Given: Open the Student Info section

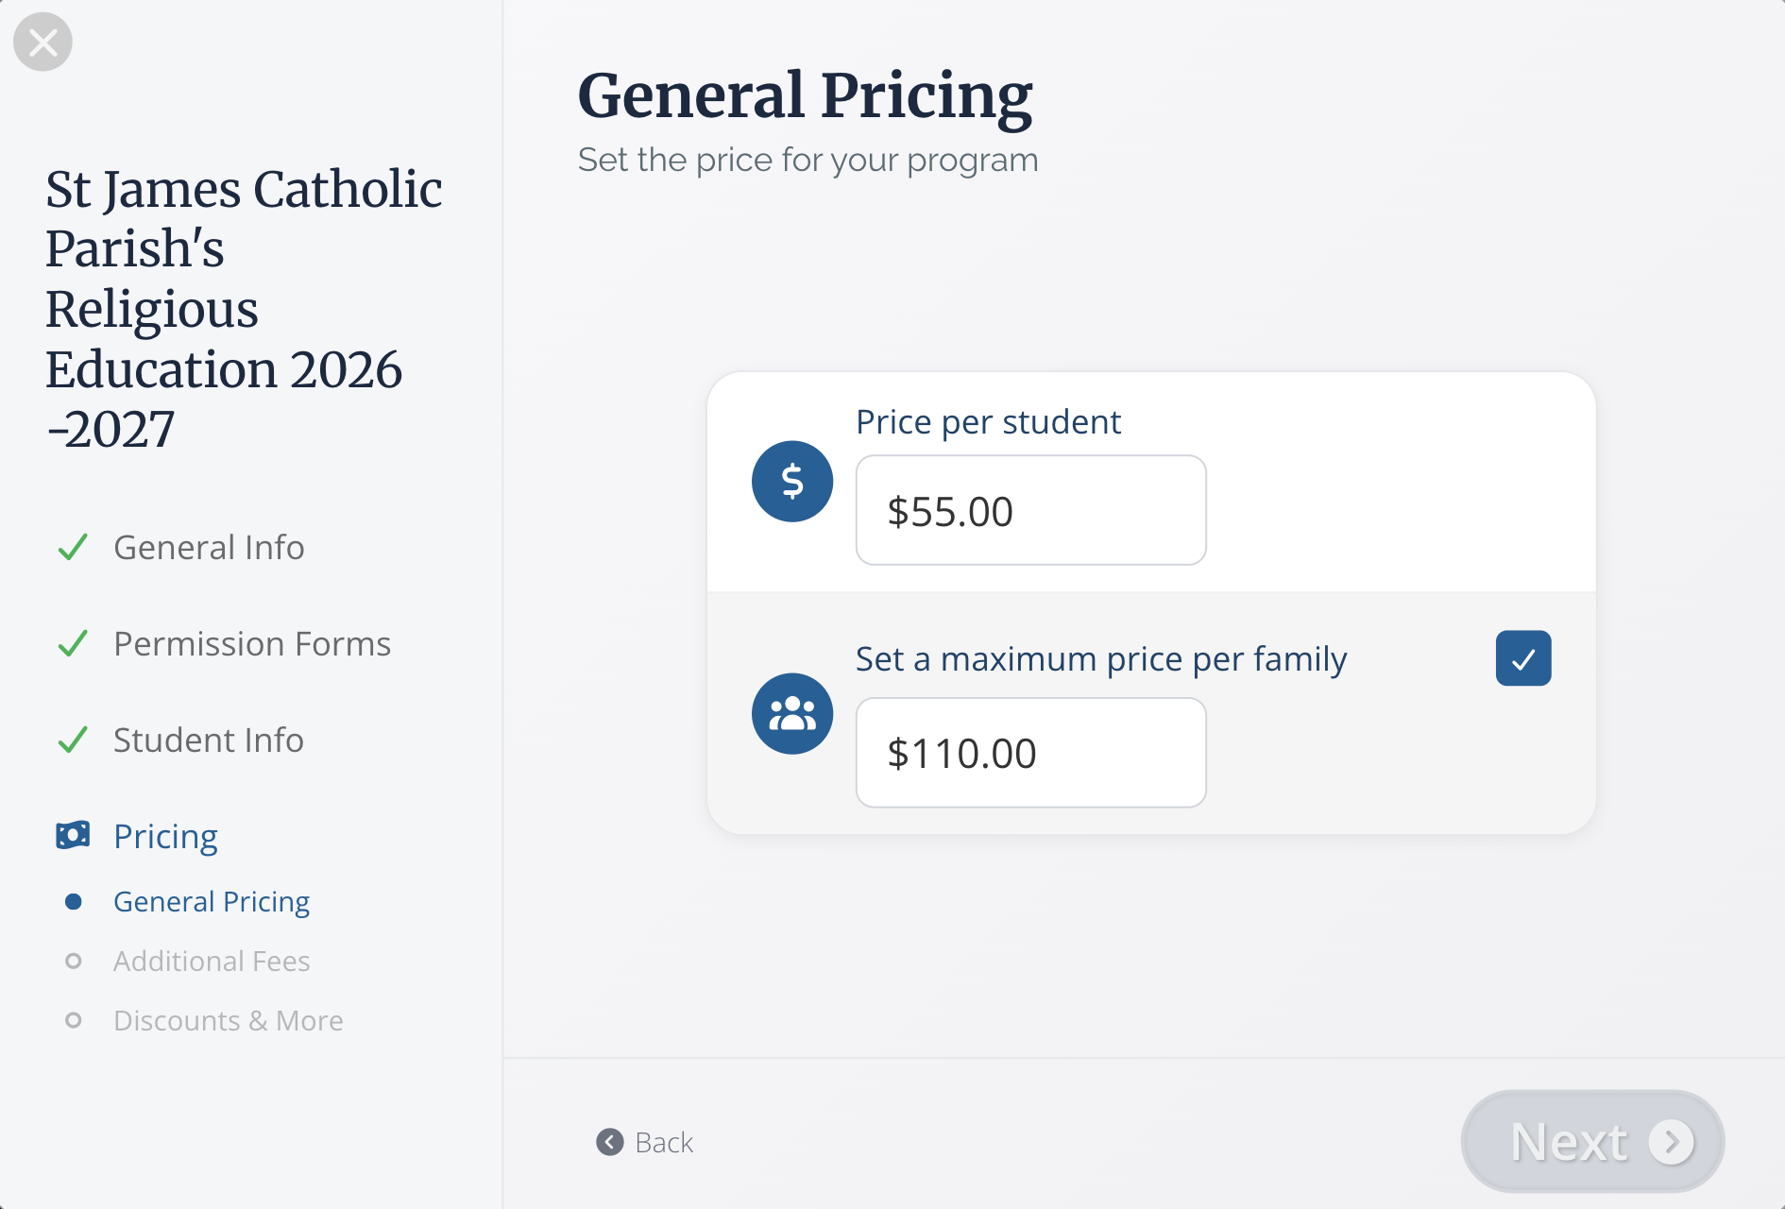Looking at the screenshot, I should [208, 741].
